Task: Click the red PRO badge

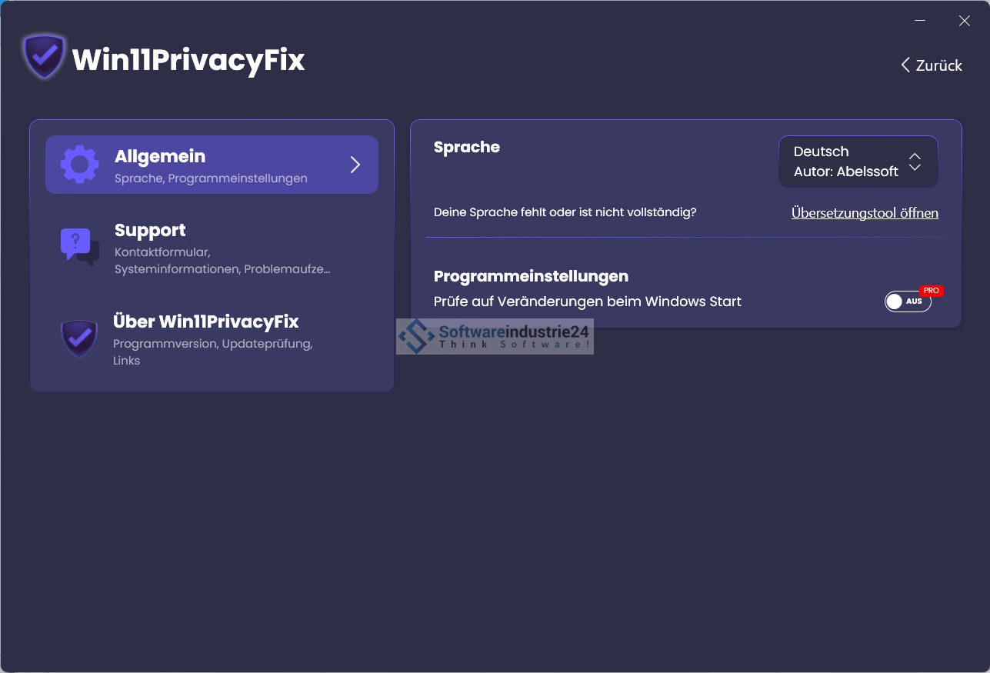Action: tap(931, 291)
